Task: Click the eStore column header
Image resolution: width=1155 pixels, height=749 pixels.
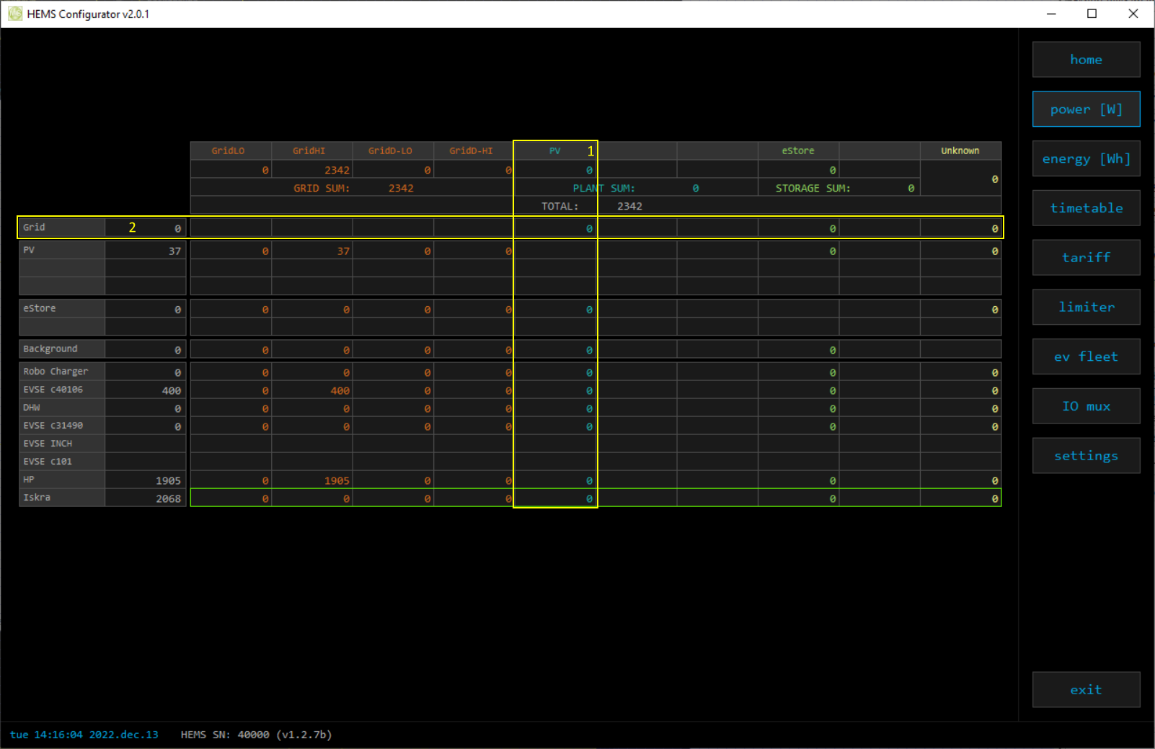Action: click(x=797, y=151)
